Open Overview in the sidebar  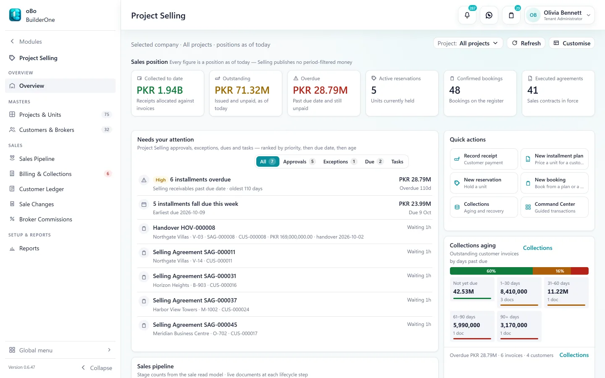point(60,86)
